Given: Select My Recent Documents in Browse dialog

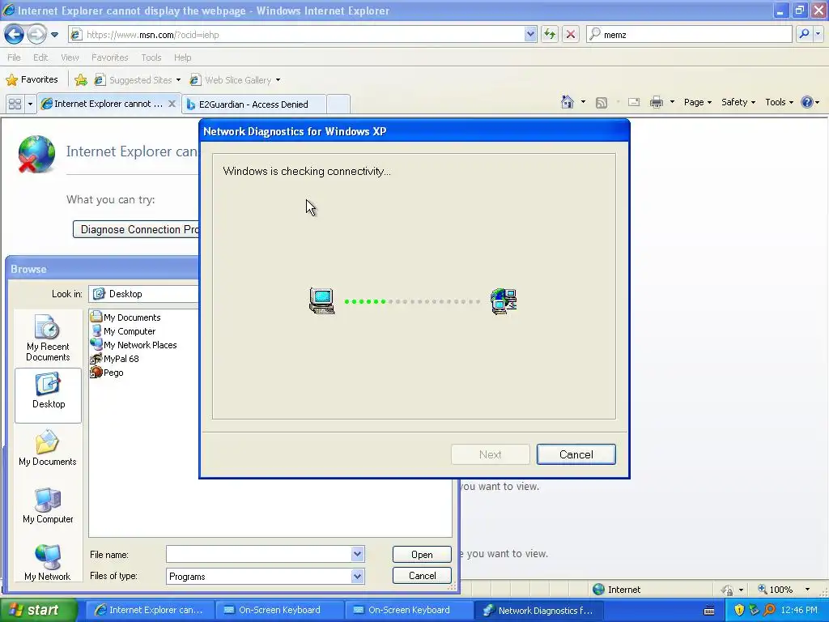Looking at the screenshot, I should [x=48, y=339].
